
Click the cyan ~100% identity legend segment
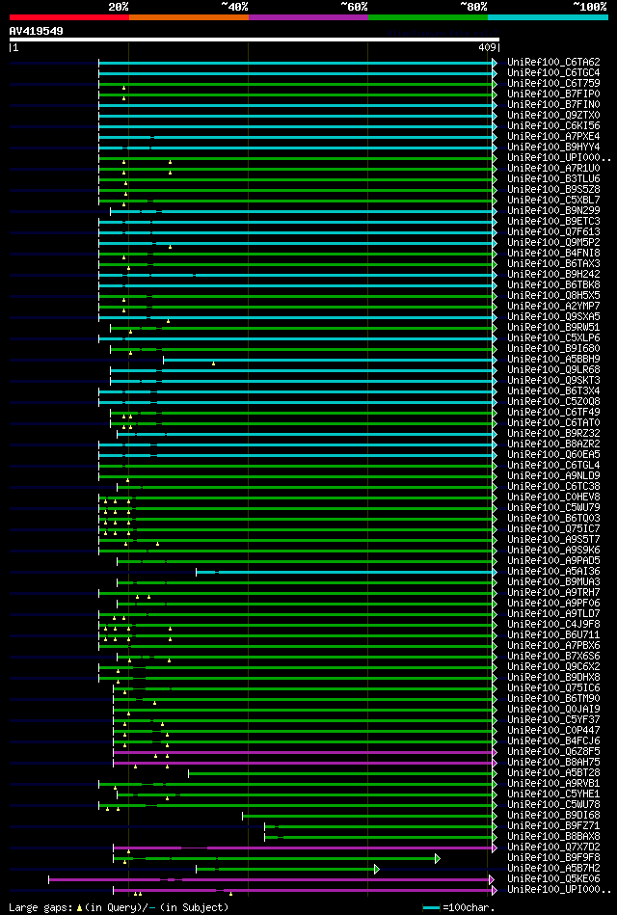point(548,17)
